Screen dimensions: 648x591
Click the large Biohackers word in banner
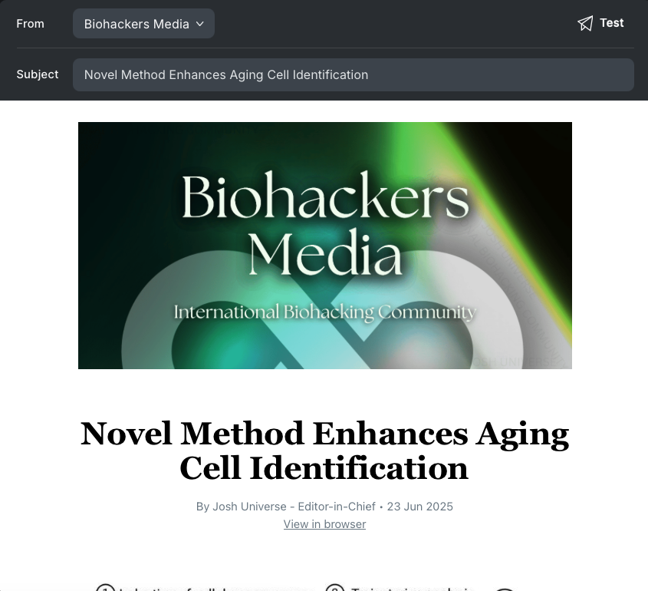[x=325, y=195]
